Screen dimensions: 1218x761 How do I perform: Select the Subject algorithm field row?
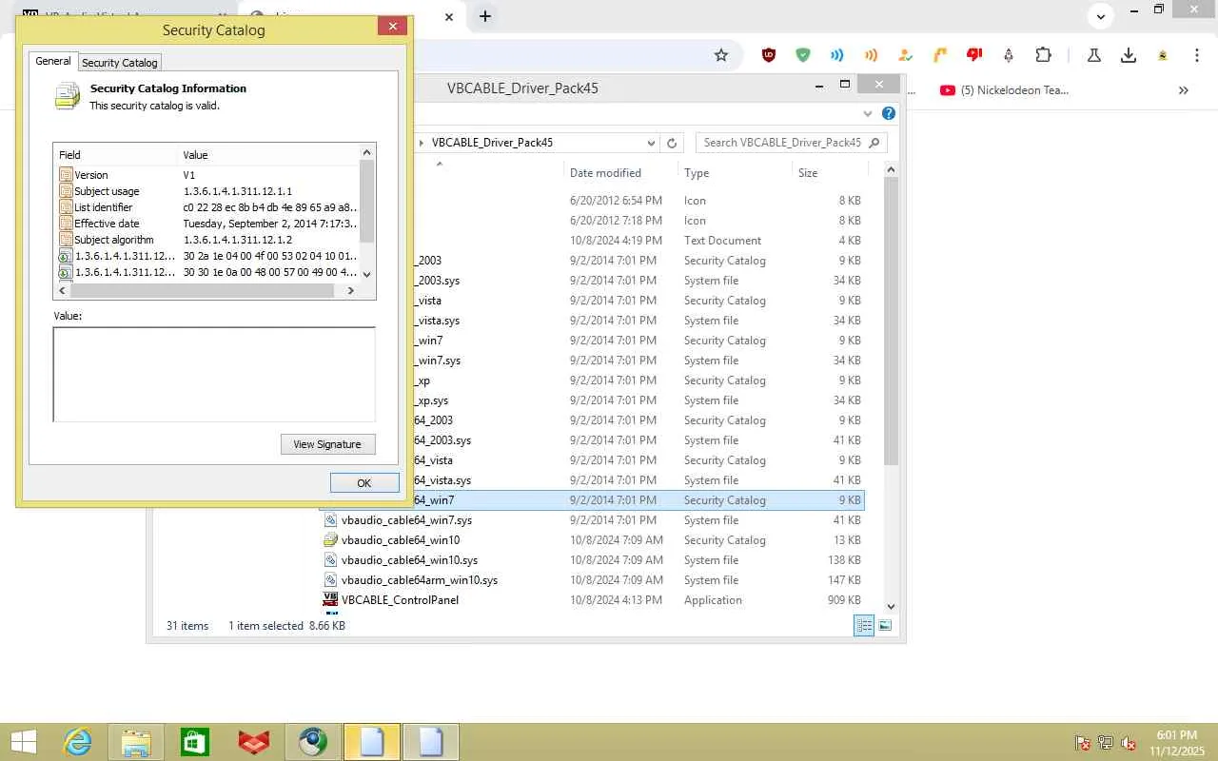click(x=206, y=240)
